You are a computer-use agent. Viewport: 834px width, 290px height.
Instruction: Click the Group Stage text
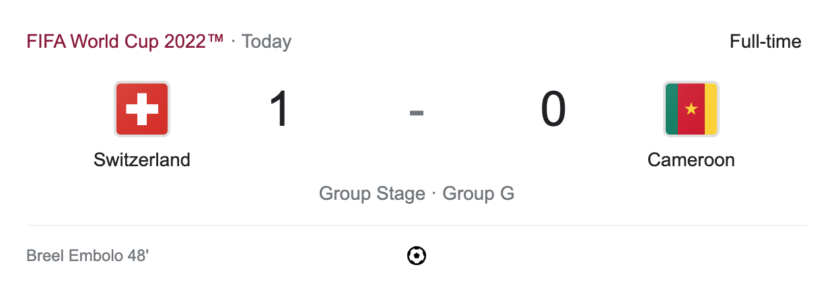coord(372,194)
